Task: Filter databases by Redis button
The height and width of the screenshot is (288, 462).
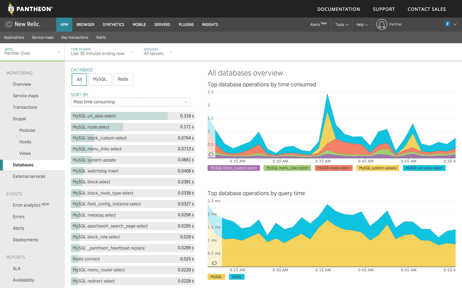Action: 123,79
